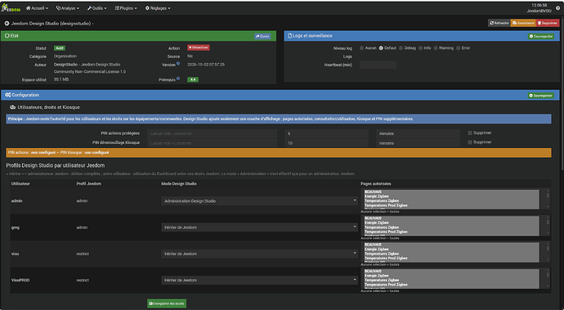Click the help question mark icon top right

558,8
